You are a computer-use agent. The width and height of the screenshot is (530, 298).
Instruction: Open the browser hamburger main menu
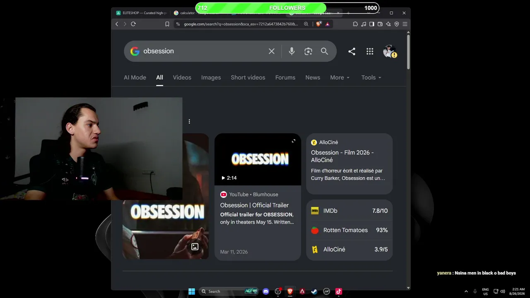tap(405, 24)
